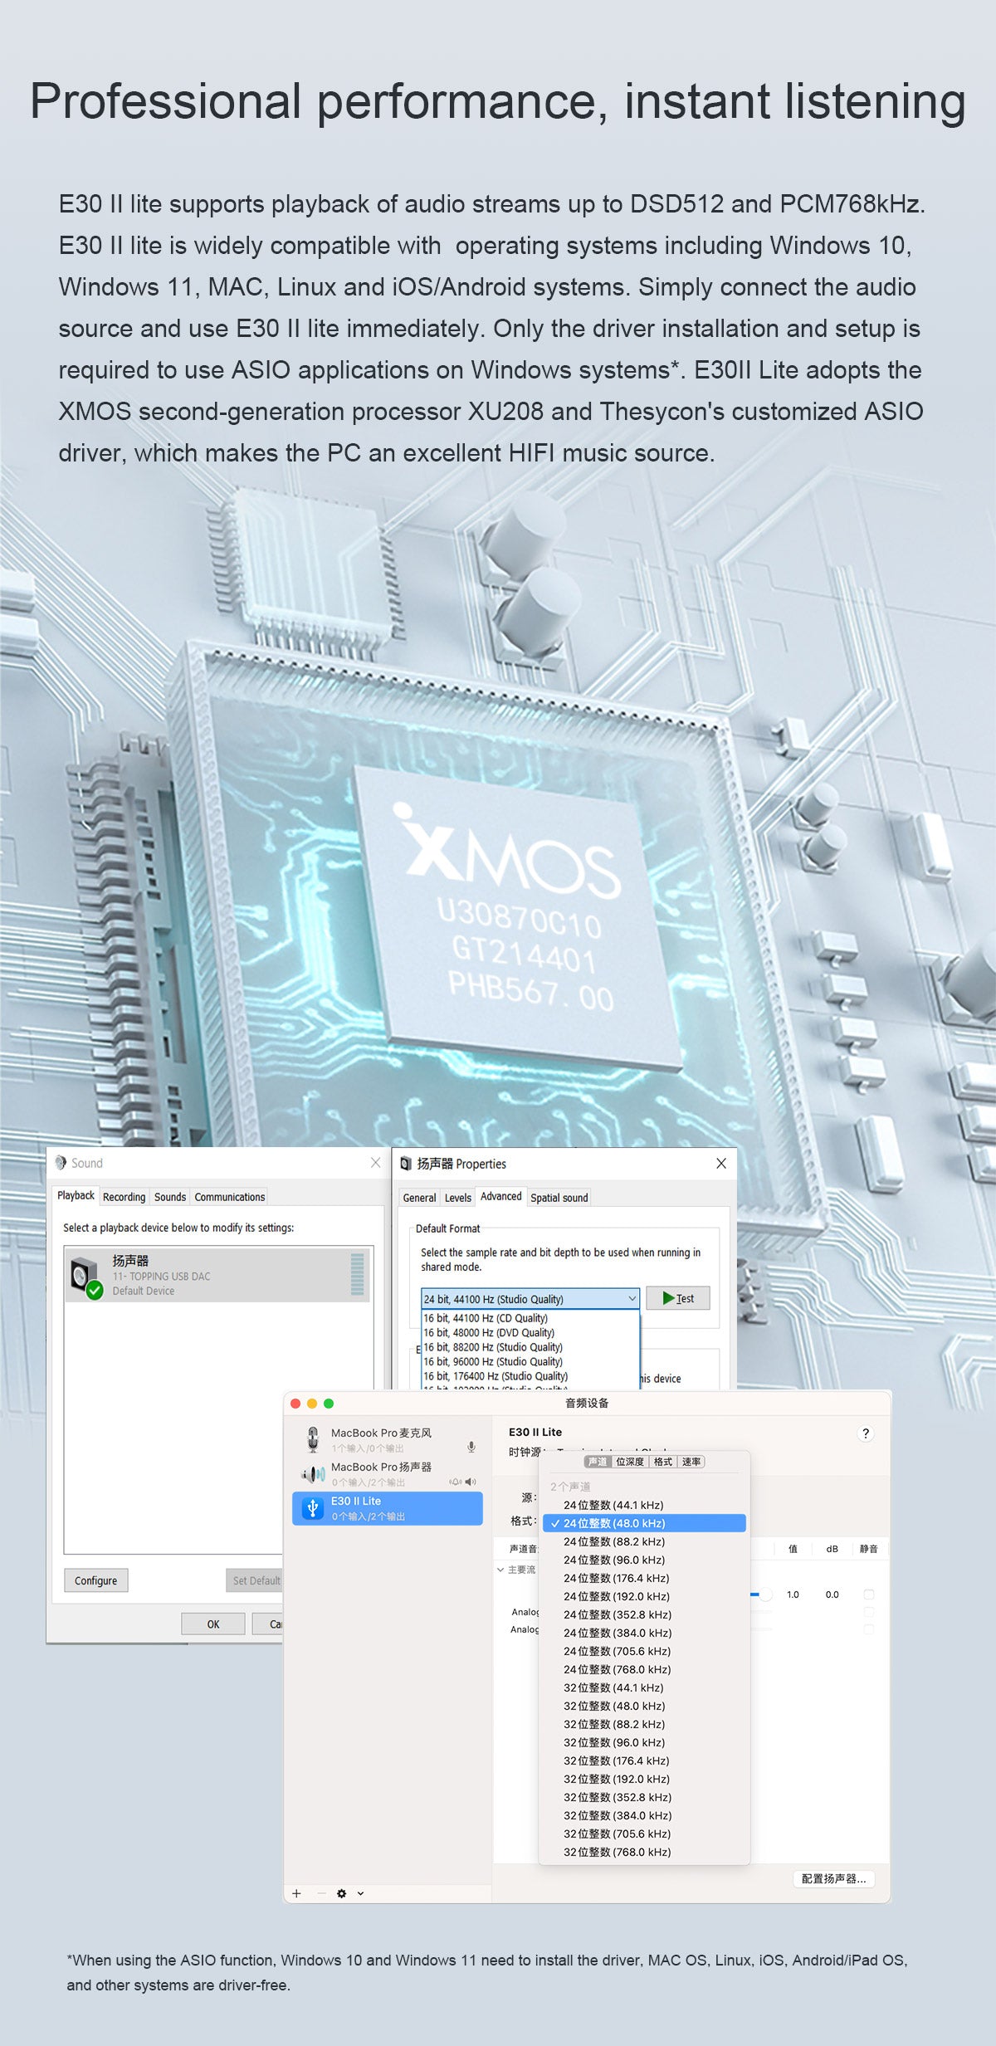
Task: Choose 32位整数 (768.0 kHz) from format list
Action: point(617,1852)
